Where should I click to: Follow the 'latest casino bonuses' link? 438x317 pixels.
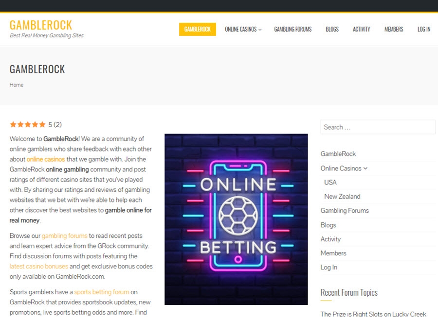point(39,267)
